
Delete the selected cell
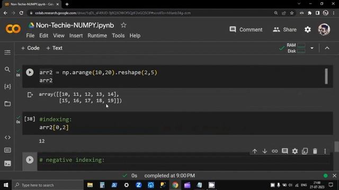click(x=315, y=151)
